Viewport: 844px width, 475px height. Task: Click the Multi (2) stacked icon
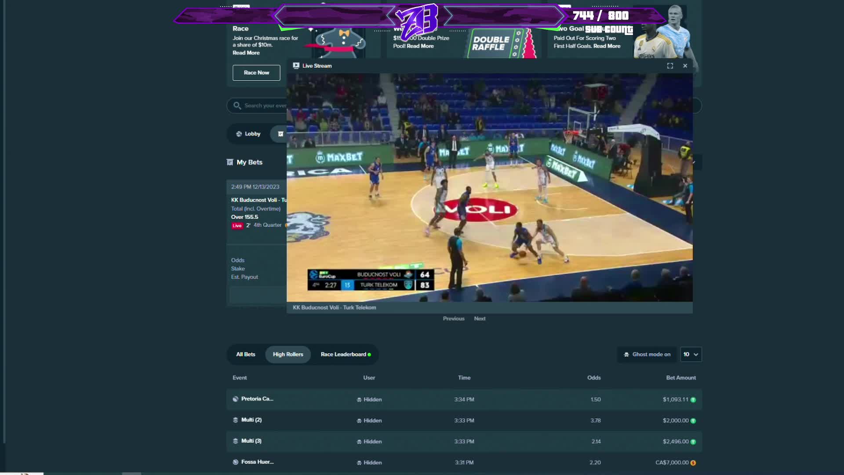click(236, 420)
